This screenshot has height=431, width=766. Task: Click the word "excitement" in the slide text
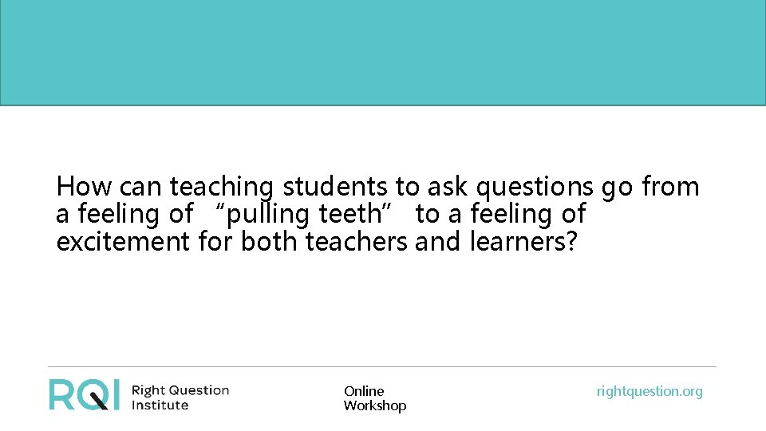pyautogui.click(x=123, y=240)
